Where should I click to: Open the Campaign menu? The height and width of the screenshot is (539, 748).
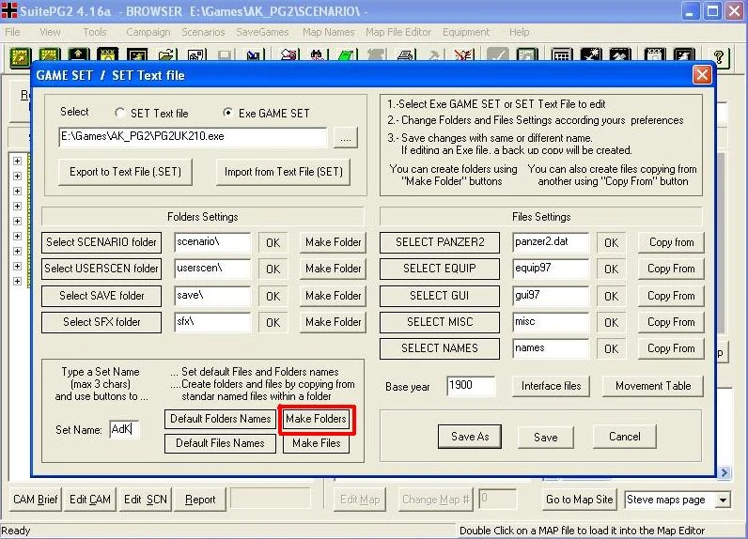pyautogui.click(x=148, y=32)
